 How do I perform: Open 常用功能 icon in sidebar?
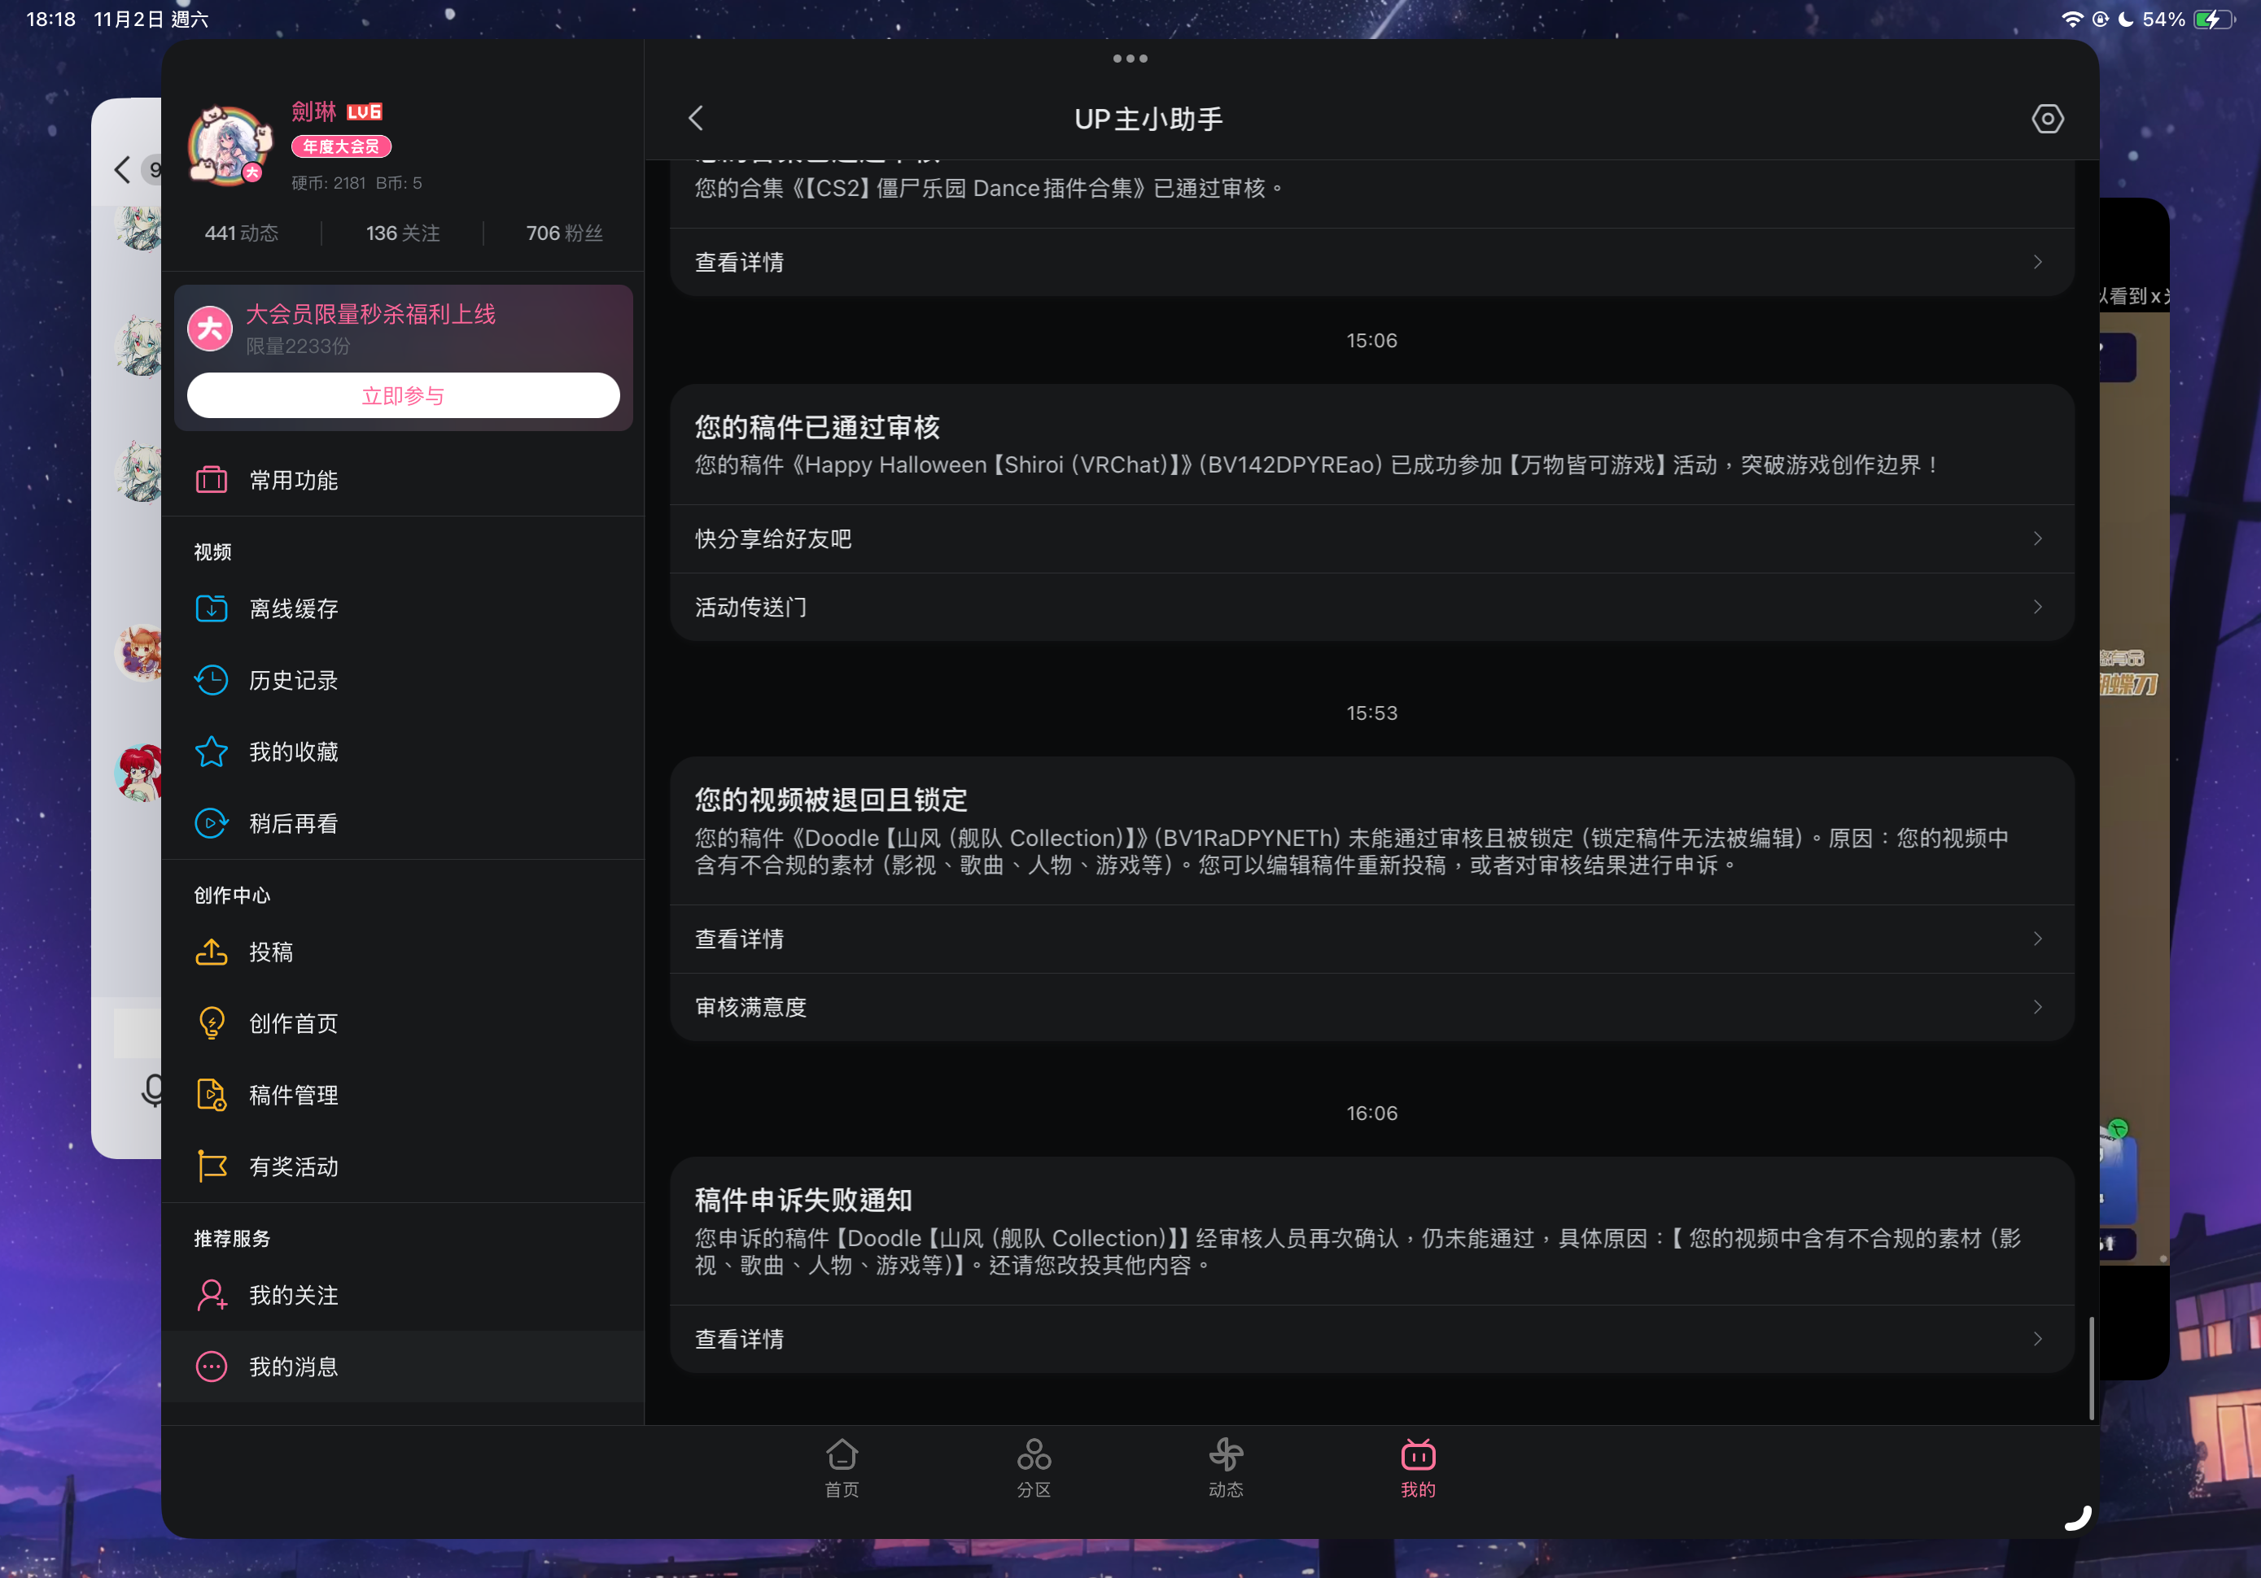click(211, 481)
